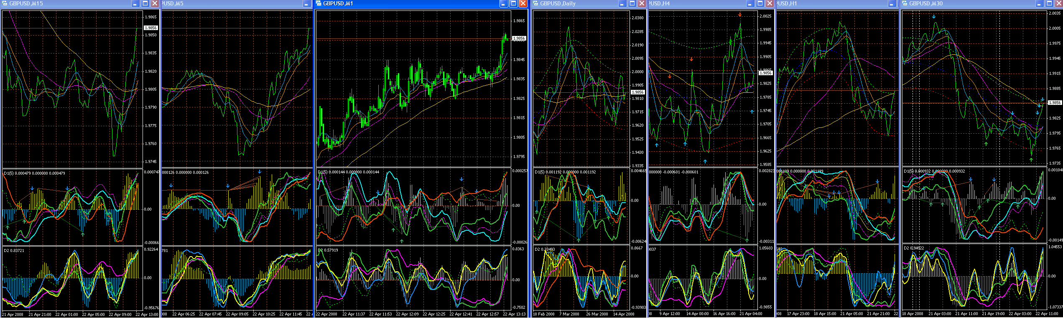The image size is (1063, 318).
Task: Click the 1.9856 price tag in M30 chart
Action: coord(1055,102)
